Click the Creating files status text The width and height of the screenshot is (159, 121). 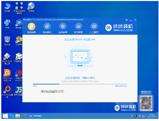(x=80, y=81)
